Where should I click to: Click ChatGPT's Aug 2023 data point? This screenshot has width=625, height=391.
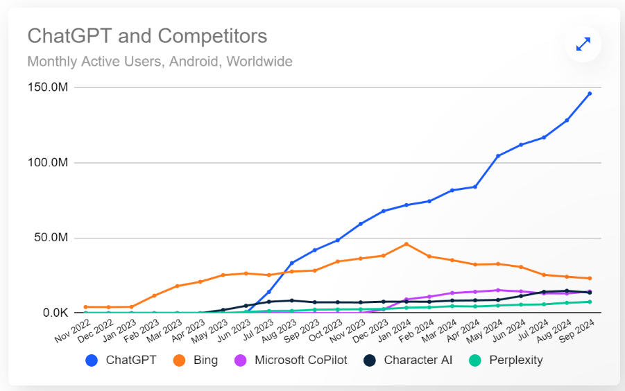(x=292, y=263)
